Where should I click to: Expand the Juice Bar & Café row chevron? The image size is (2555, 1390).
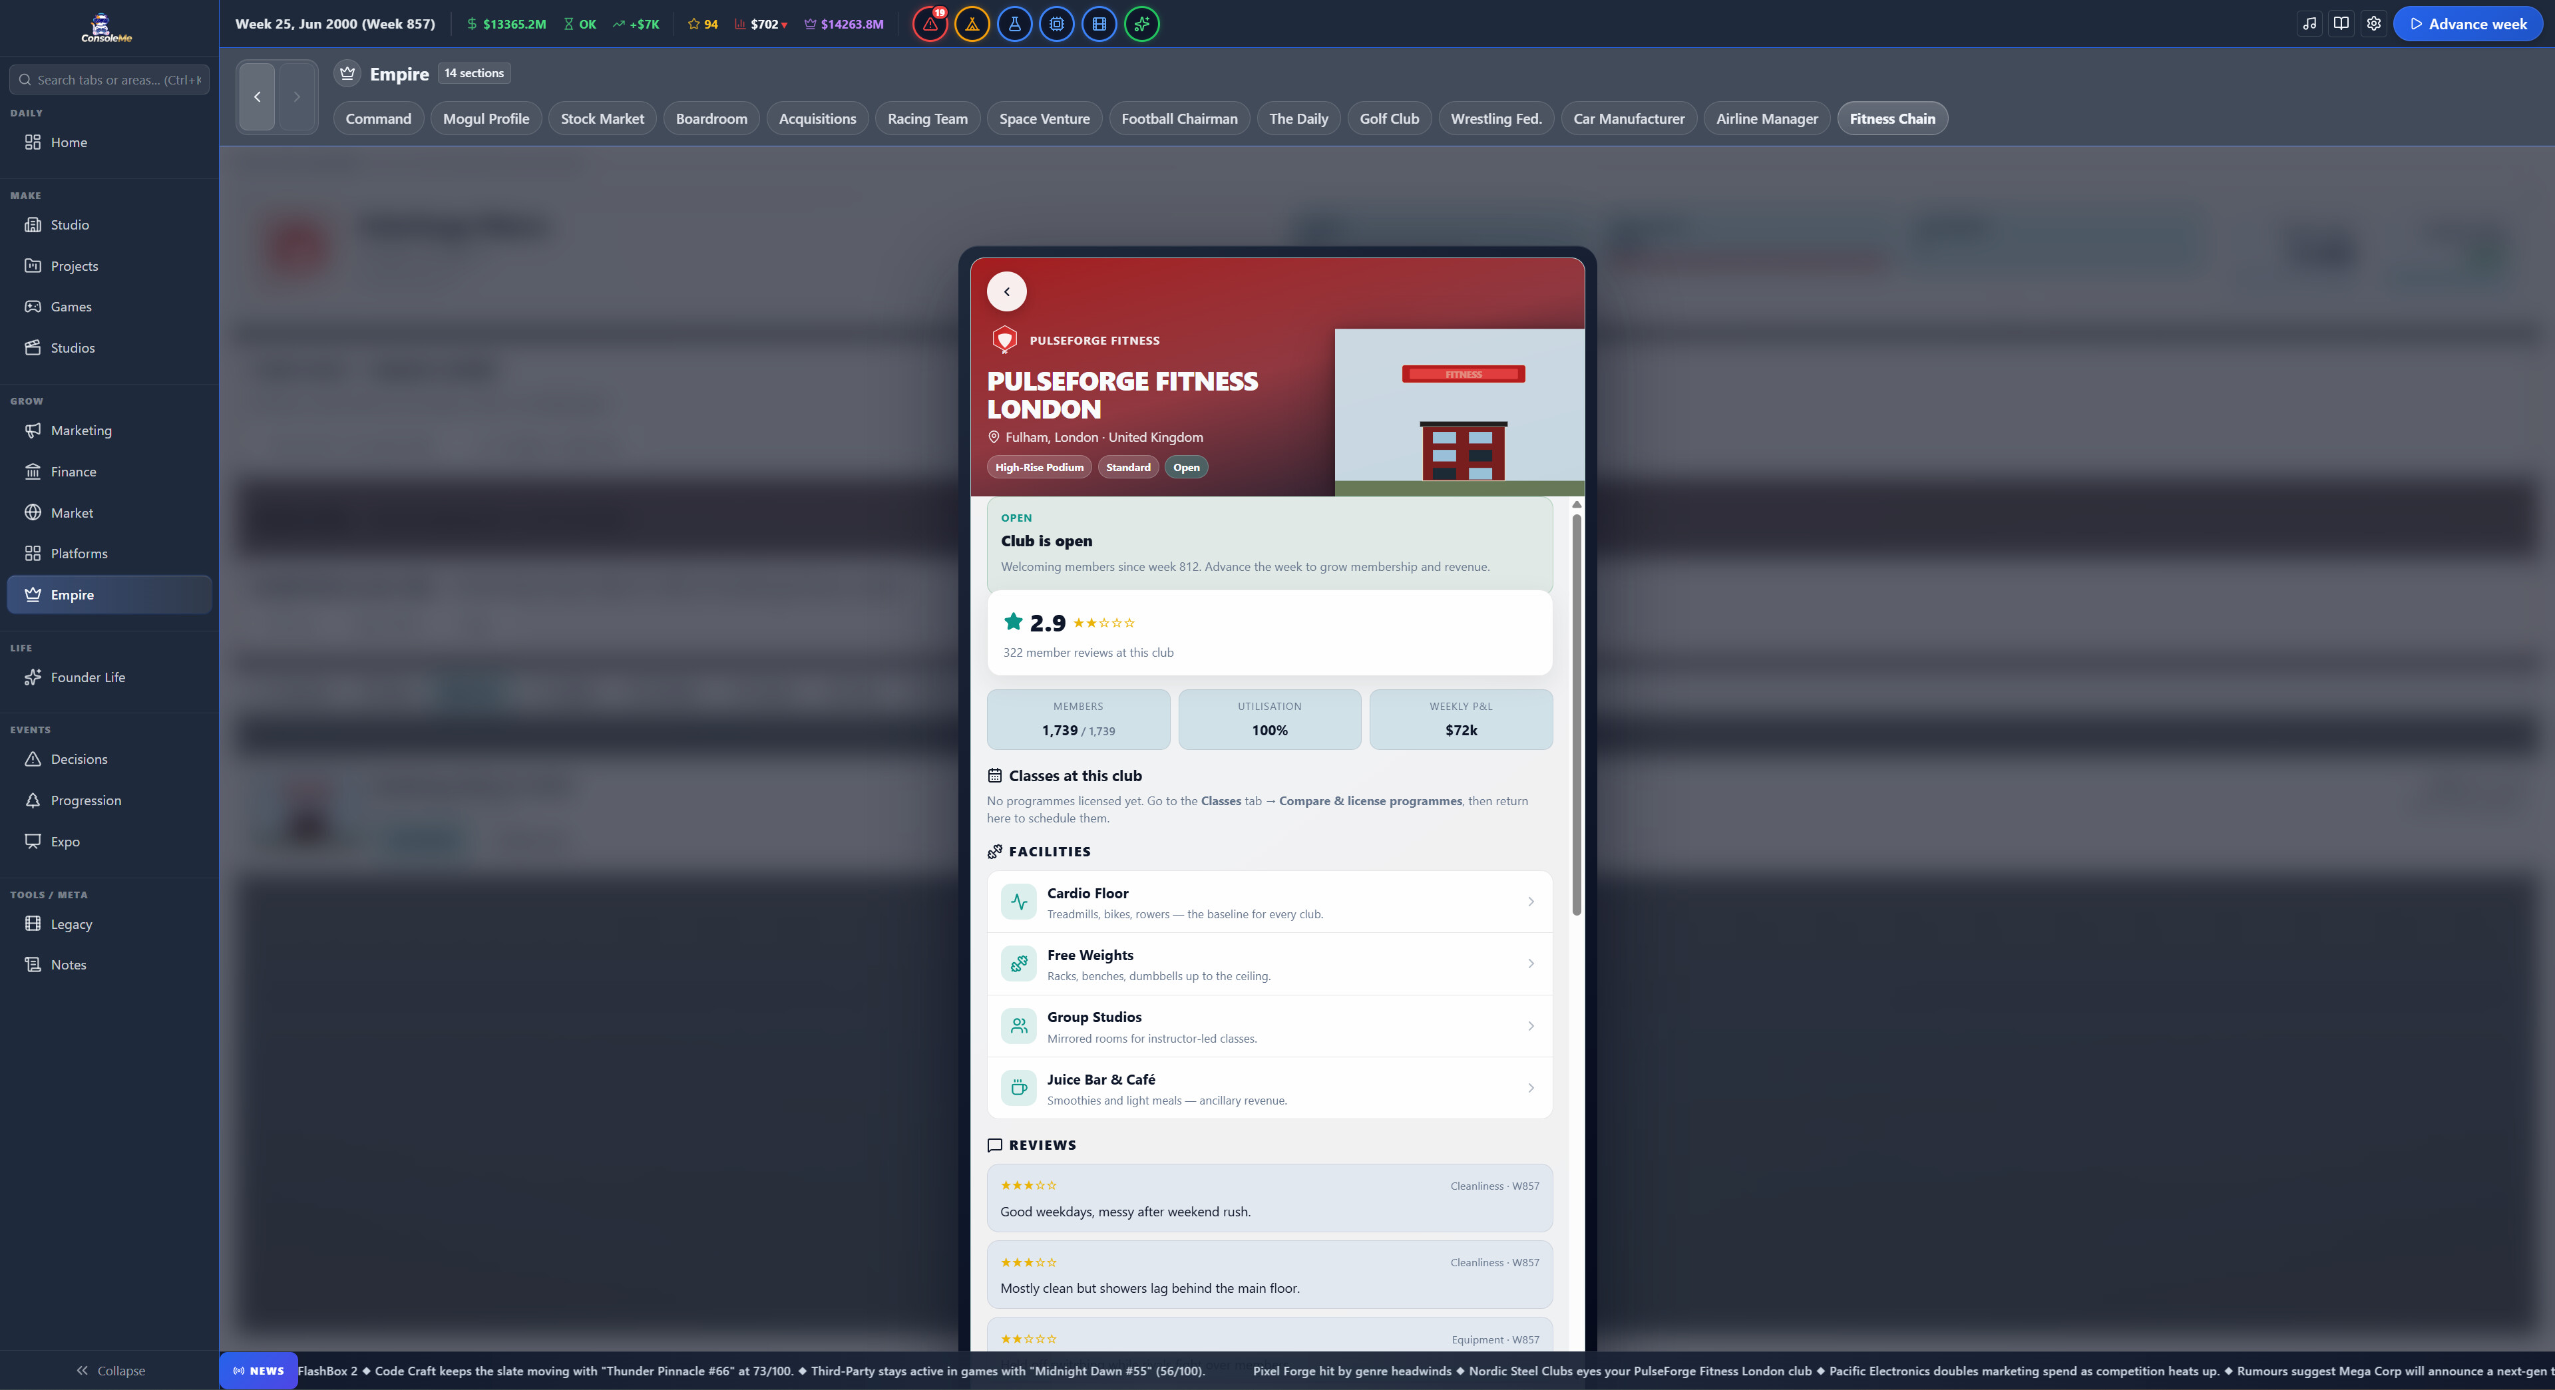(x=1531, y=1088)
